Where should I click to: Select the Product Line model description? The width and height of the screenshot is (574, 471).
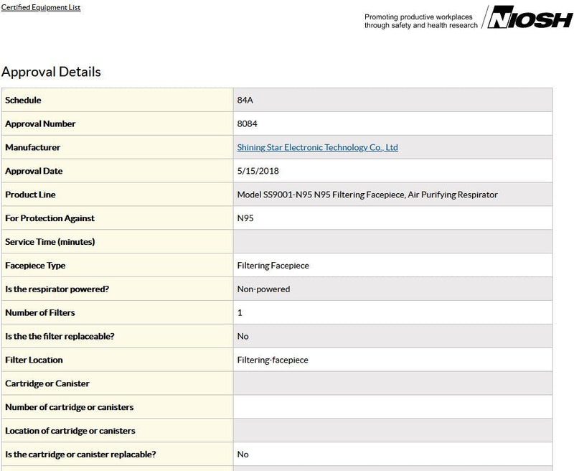click(x=367, y=195)
